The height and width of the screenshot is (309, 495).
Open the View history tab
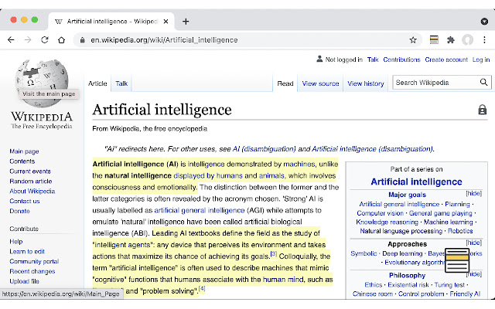click(366, 83)
